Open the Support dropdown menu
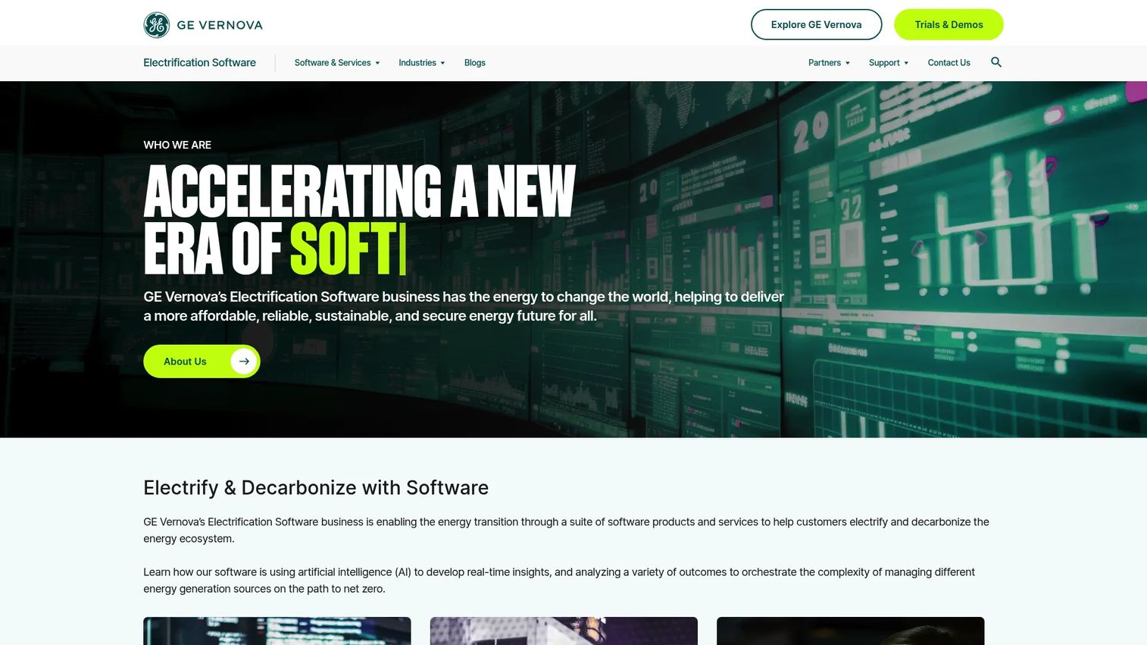 (889, 63)
